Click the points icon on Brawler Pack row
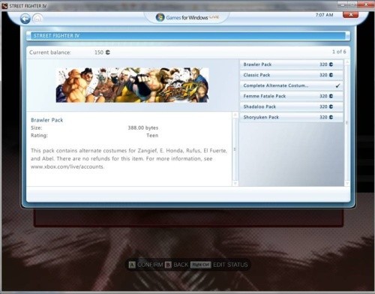 pyautogui.click(x=331, y=64)
